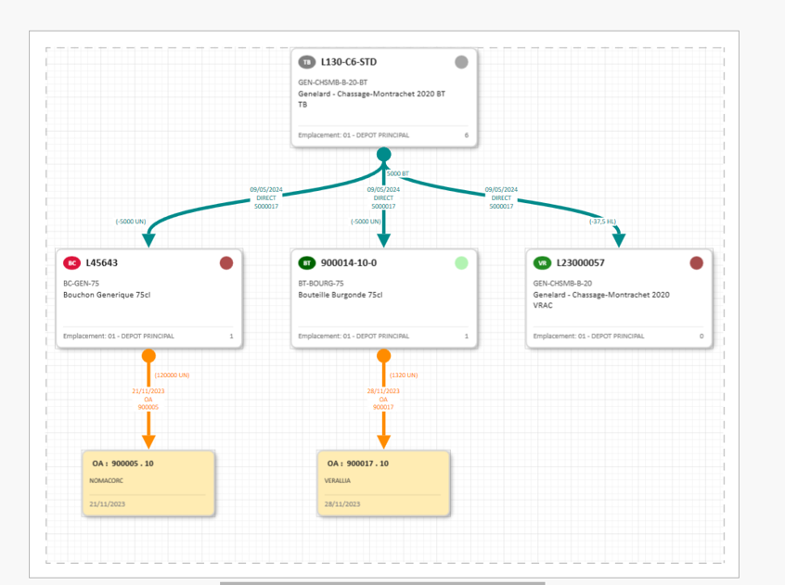Click the red status circle on L45643

click(226, 263)
